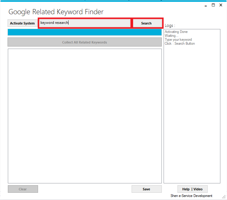Select the 'Waiting...' log entry
This screenshot has width=227, height=200.
(171, 36)
